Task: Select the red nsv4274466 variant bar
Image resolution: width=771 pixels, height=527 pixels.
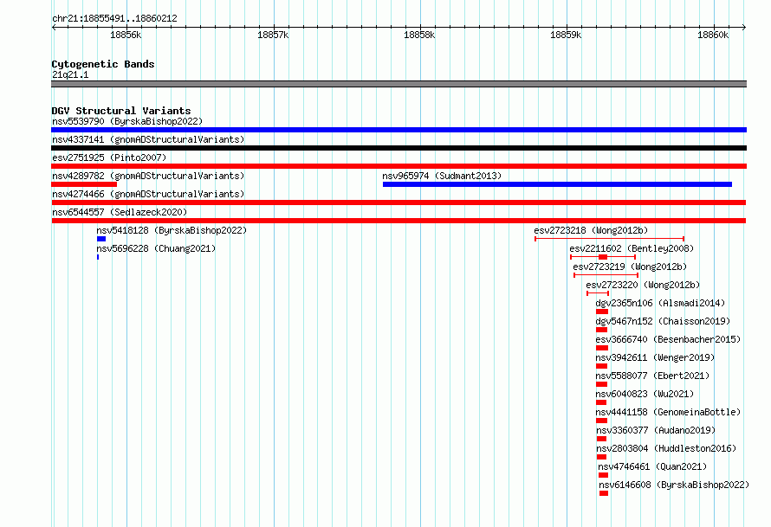Action: click(398, 202)
